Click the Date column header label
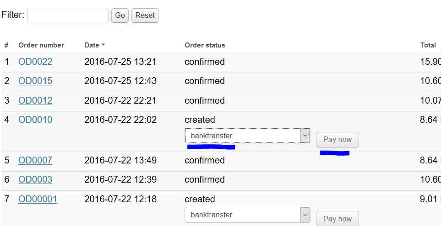This screenshot has height=226, width=441. pos(92,45)
